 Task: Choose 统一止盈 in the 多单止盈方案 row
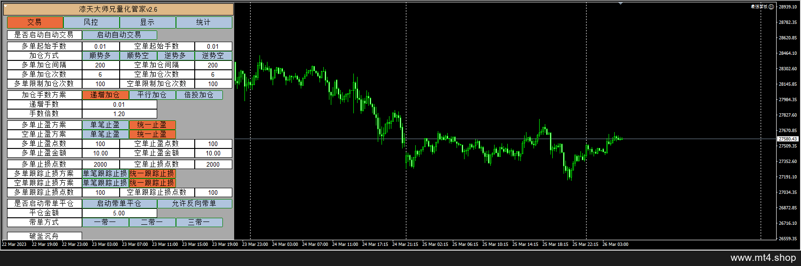[x=153, y=125]
